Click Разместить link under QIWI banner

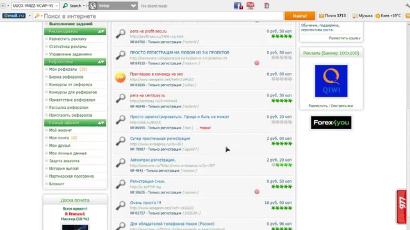click(x=318, y=106)
